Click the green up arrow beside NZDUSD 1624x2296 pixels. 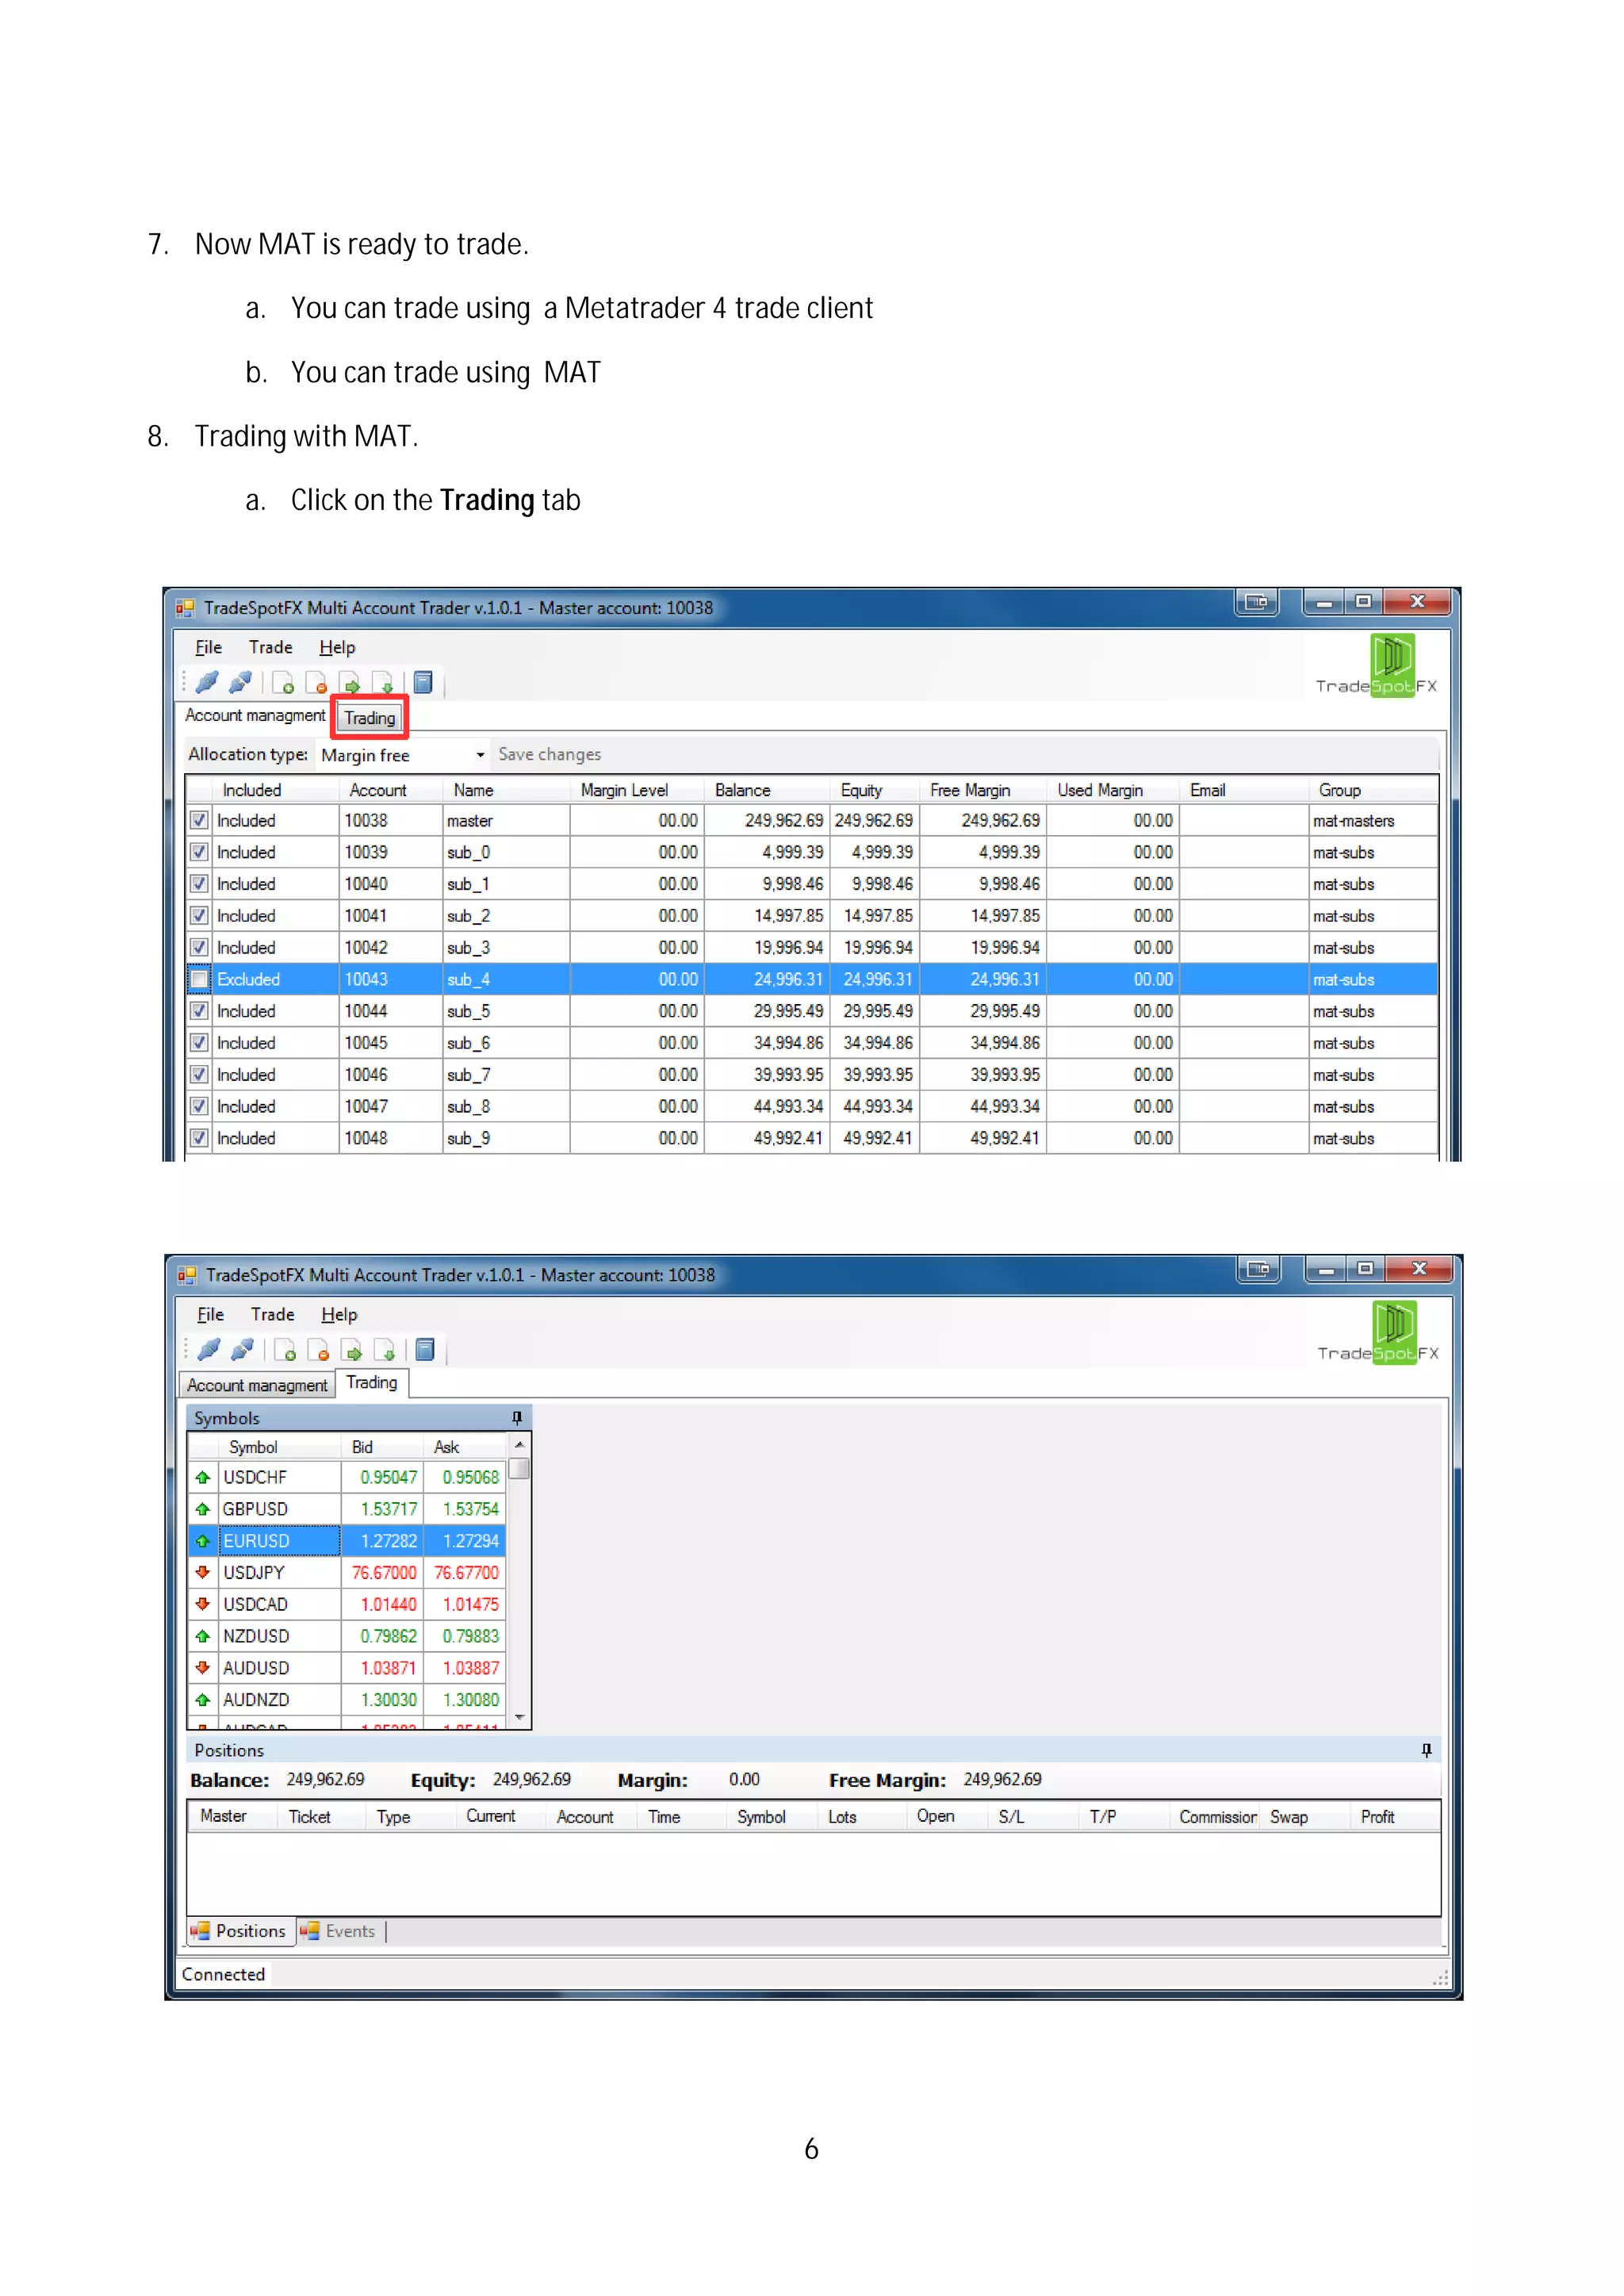pyautogui.click(x=203, y=1637)
